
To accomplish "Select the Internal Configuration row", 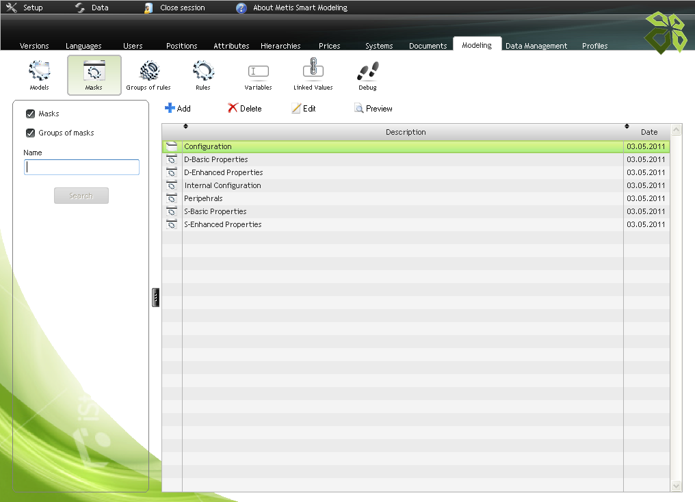I will 416,185.
